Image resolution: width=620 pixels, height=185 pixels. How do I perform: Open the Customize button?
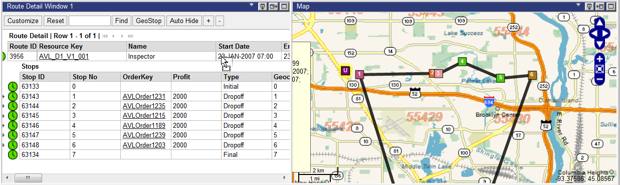[23, 21]
